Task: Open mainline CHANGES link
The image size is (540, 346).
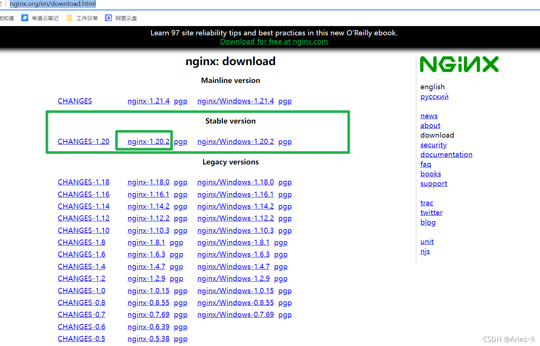Action: (75, 101)
